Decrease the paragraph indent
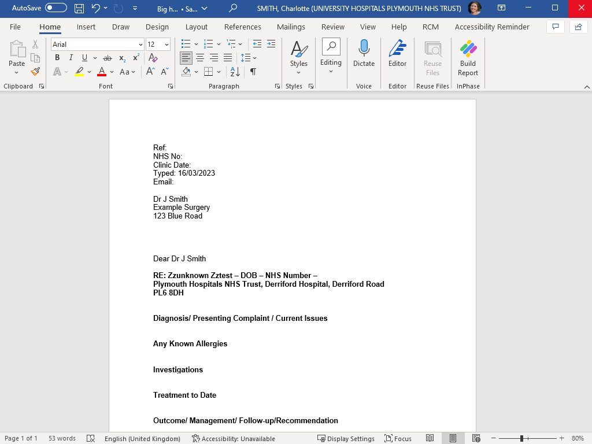The width and height of the screenshot is (592, 444). point(257,44)
